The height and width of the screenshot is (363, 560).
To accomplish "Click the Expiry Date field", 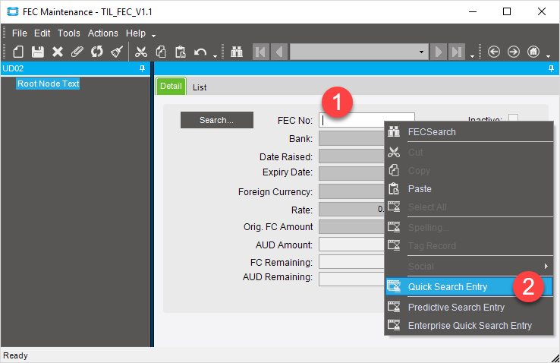I will click(x=351, y=174).
